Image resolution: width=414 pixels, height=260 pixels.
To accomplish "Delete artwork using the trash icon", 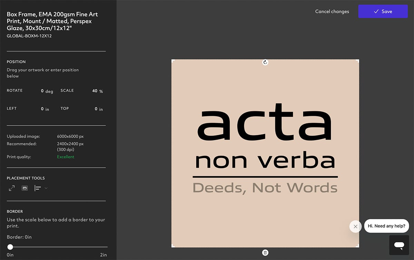I will (265, 253).
